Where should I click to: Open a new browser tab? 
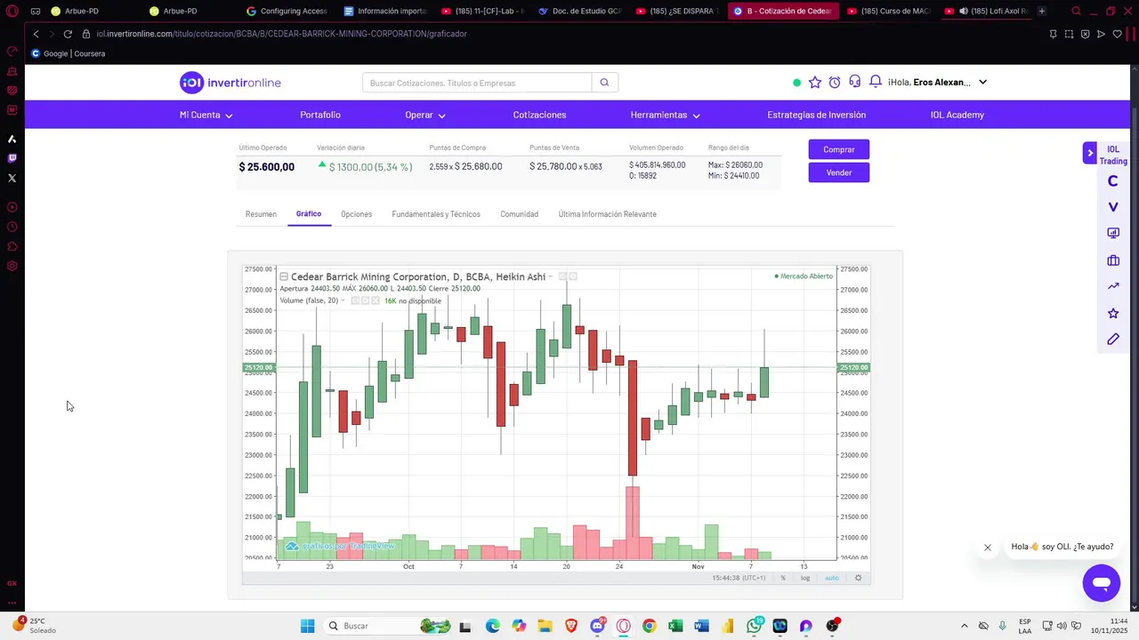tap(1042, 12)
